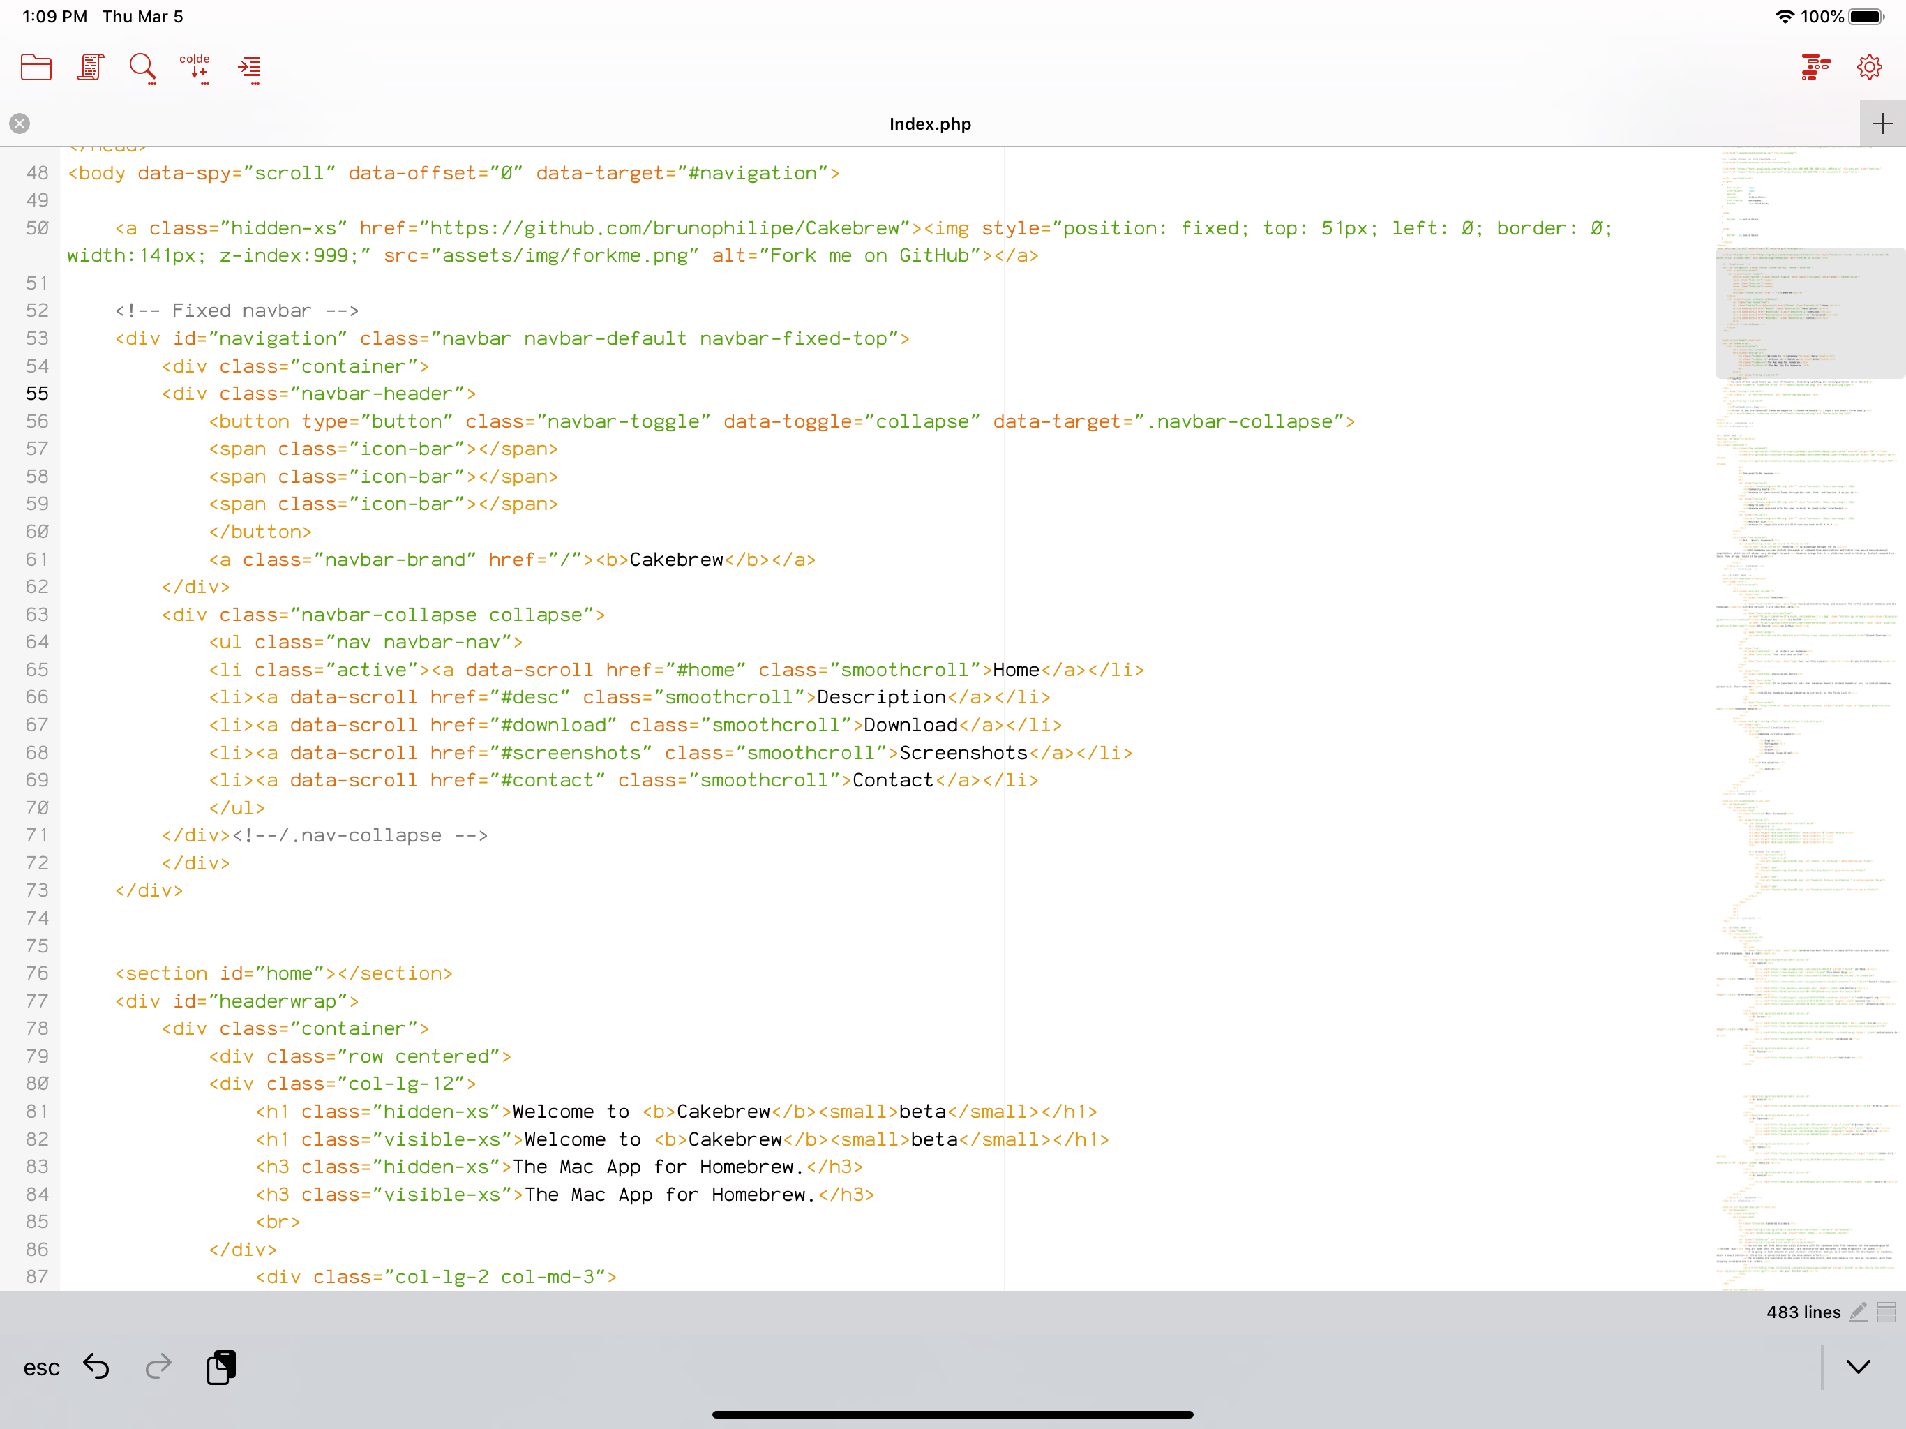Image resolution: width=1906 pixels, height=1429 pixels.
Task: Tap the #contact list item line
Action: click(624, 781)
